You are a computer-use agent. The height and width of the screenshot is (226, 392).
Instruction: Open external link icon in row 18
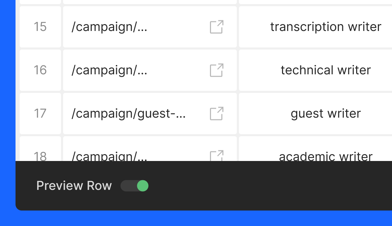[x=217, y=156]
